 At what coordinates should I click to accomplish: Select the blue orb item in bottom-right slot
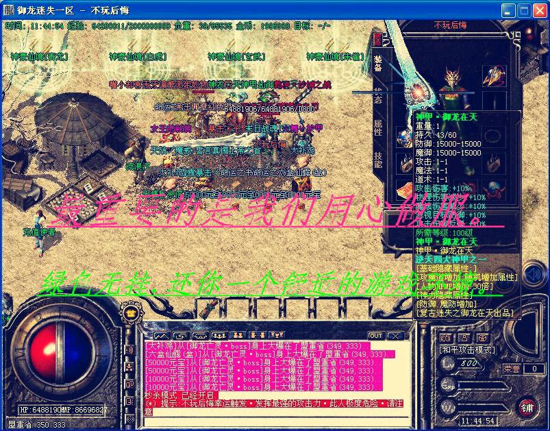[x=495, y=190]
